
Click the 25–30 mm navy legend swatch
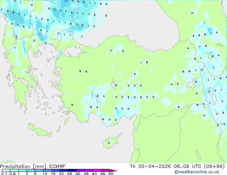coord(72,170)
